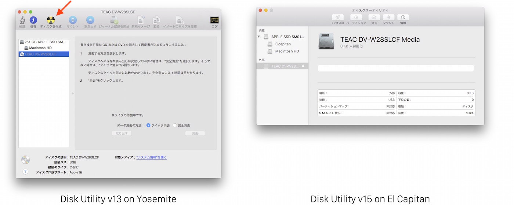Click the Enable Journaling drive icon

pyautogui.click(x=114, y=20)
